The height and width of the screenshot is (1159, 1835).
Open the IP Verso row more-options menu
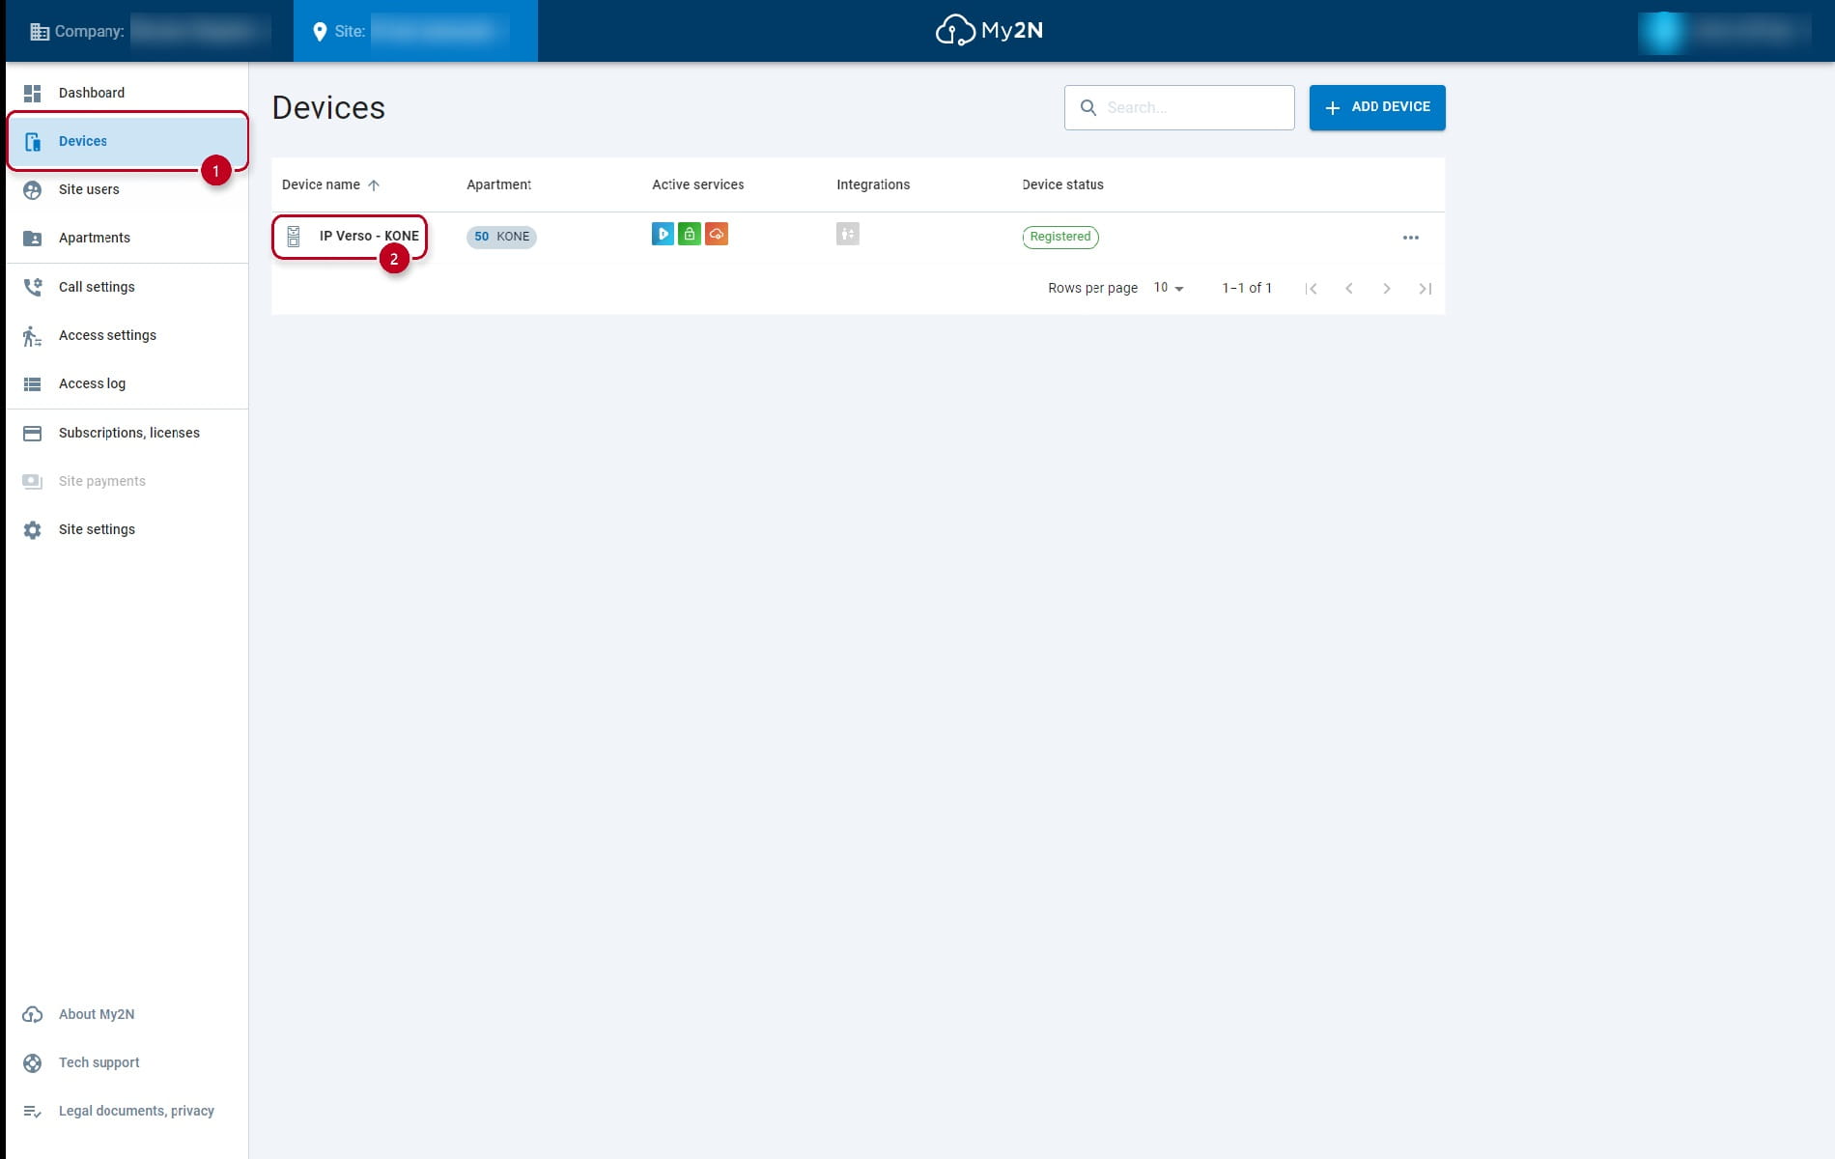1410,238
